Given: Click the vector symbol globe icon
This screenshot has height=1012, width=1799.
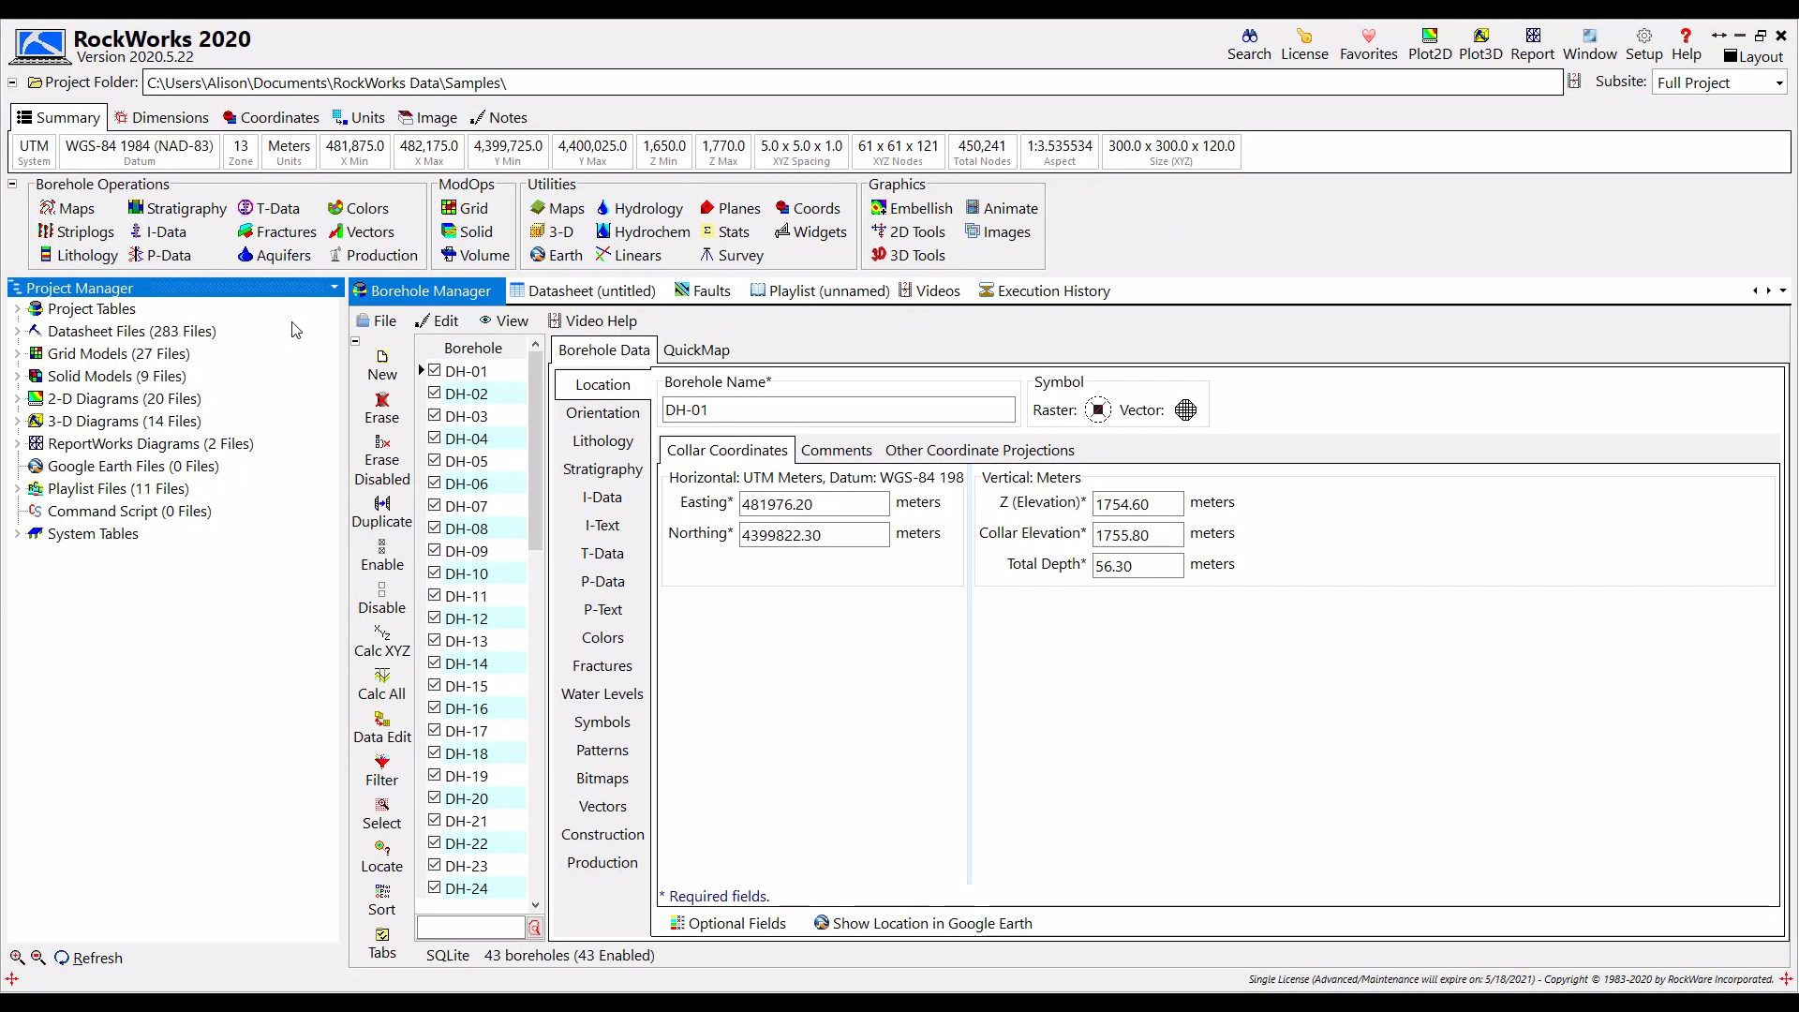Looking at the screenshot, I should 1185,409.
